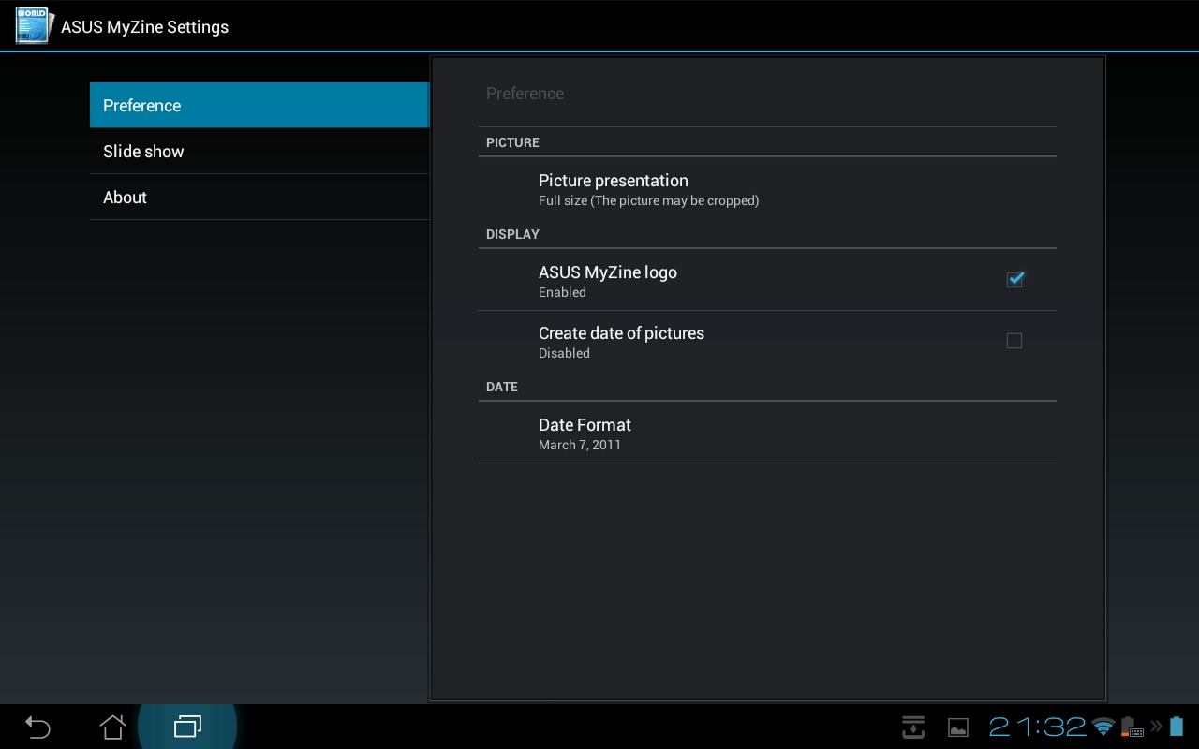1199x749 pixels.
Task: Open the About section
Action: [x=259, y=197]
